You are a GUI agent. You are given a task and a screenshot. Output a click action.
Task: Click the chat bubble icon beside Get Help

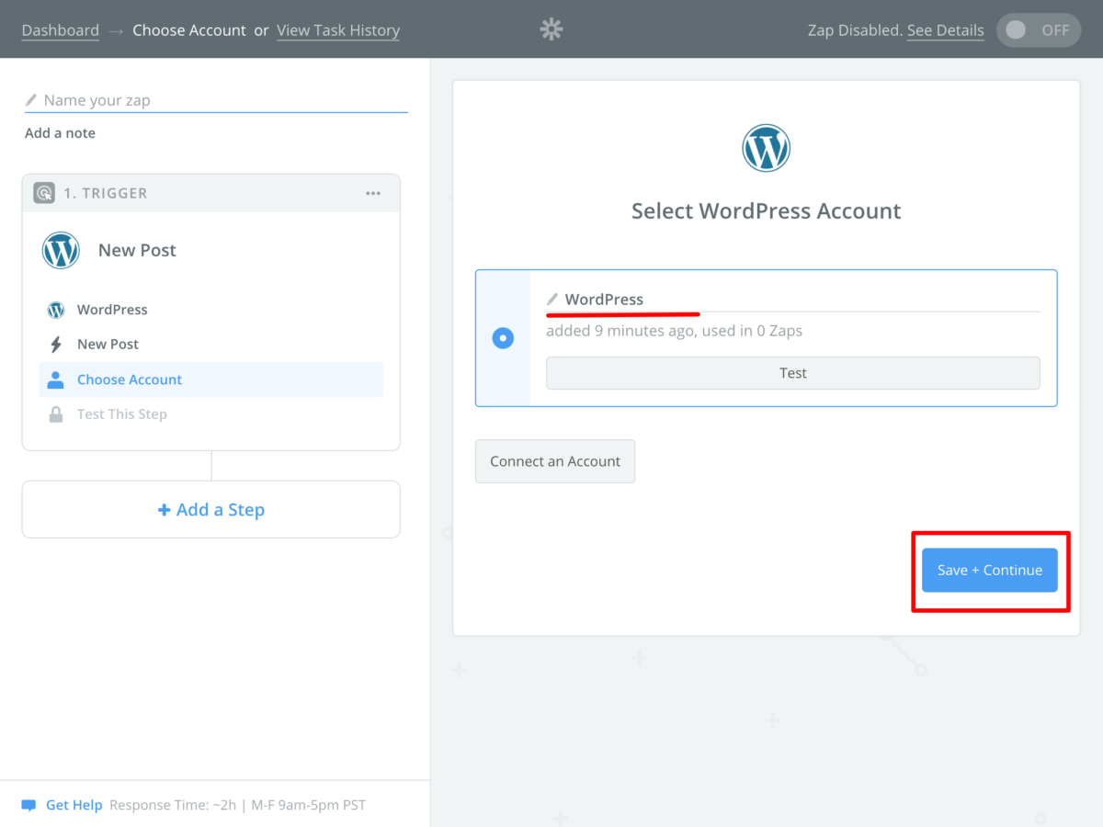coord(28,805)
